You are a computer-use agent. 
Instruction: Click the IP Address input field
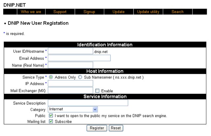[70, 83]
